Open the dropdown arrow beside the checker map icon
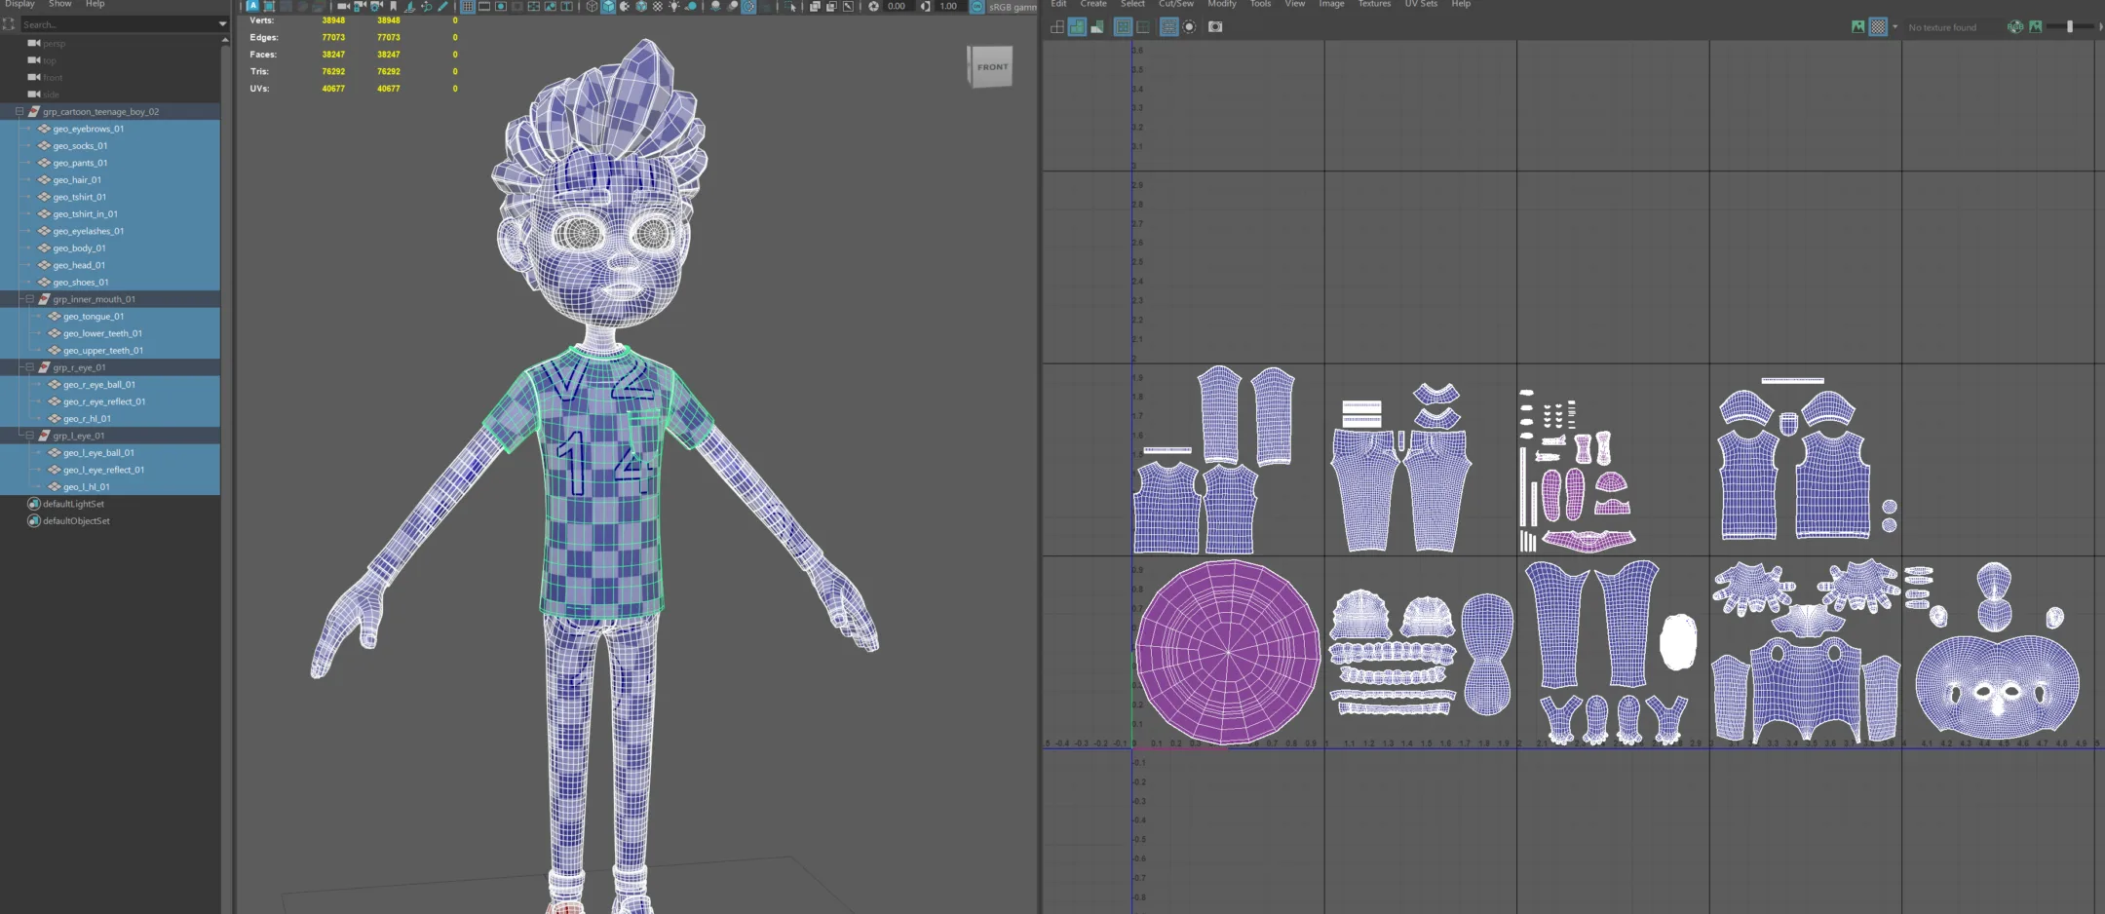The height and width of the screenshot is (914, 2105). coord(1894,27)
